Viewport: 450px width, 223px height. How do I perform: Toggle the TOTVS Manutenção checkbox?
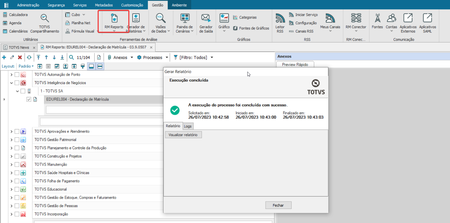[17, 165]
